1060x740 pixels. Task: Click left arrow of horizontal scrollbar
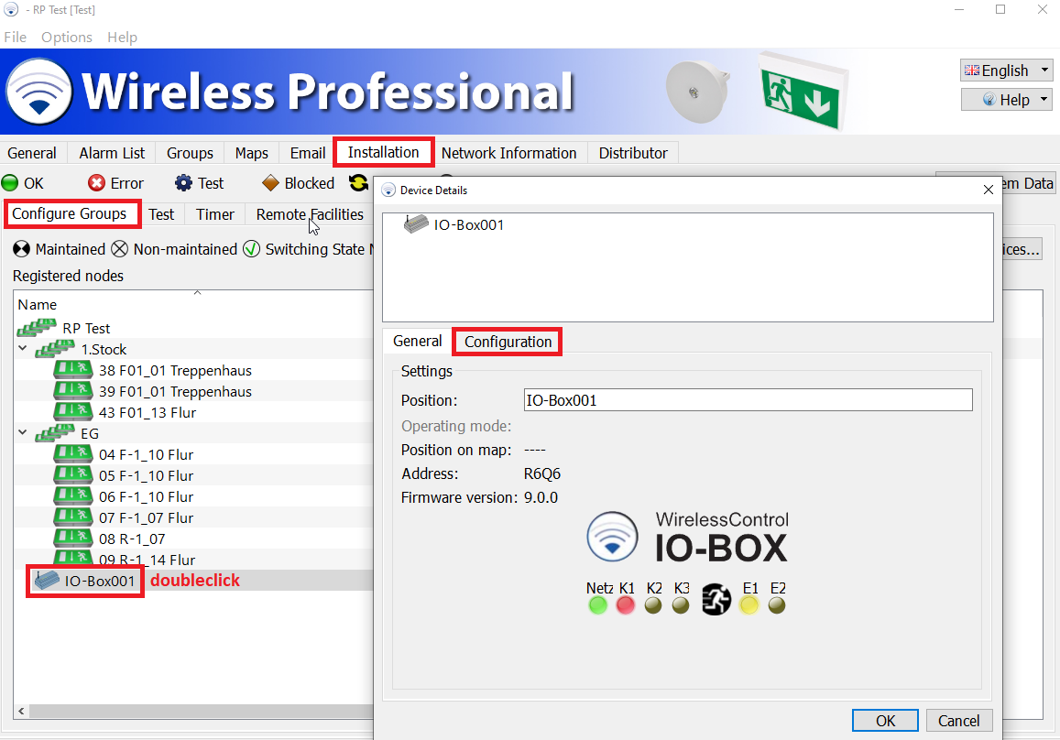(x=22, y=711)
